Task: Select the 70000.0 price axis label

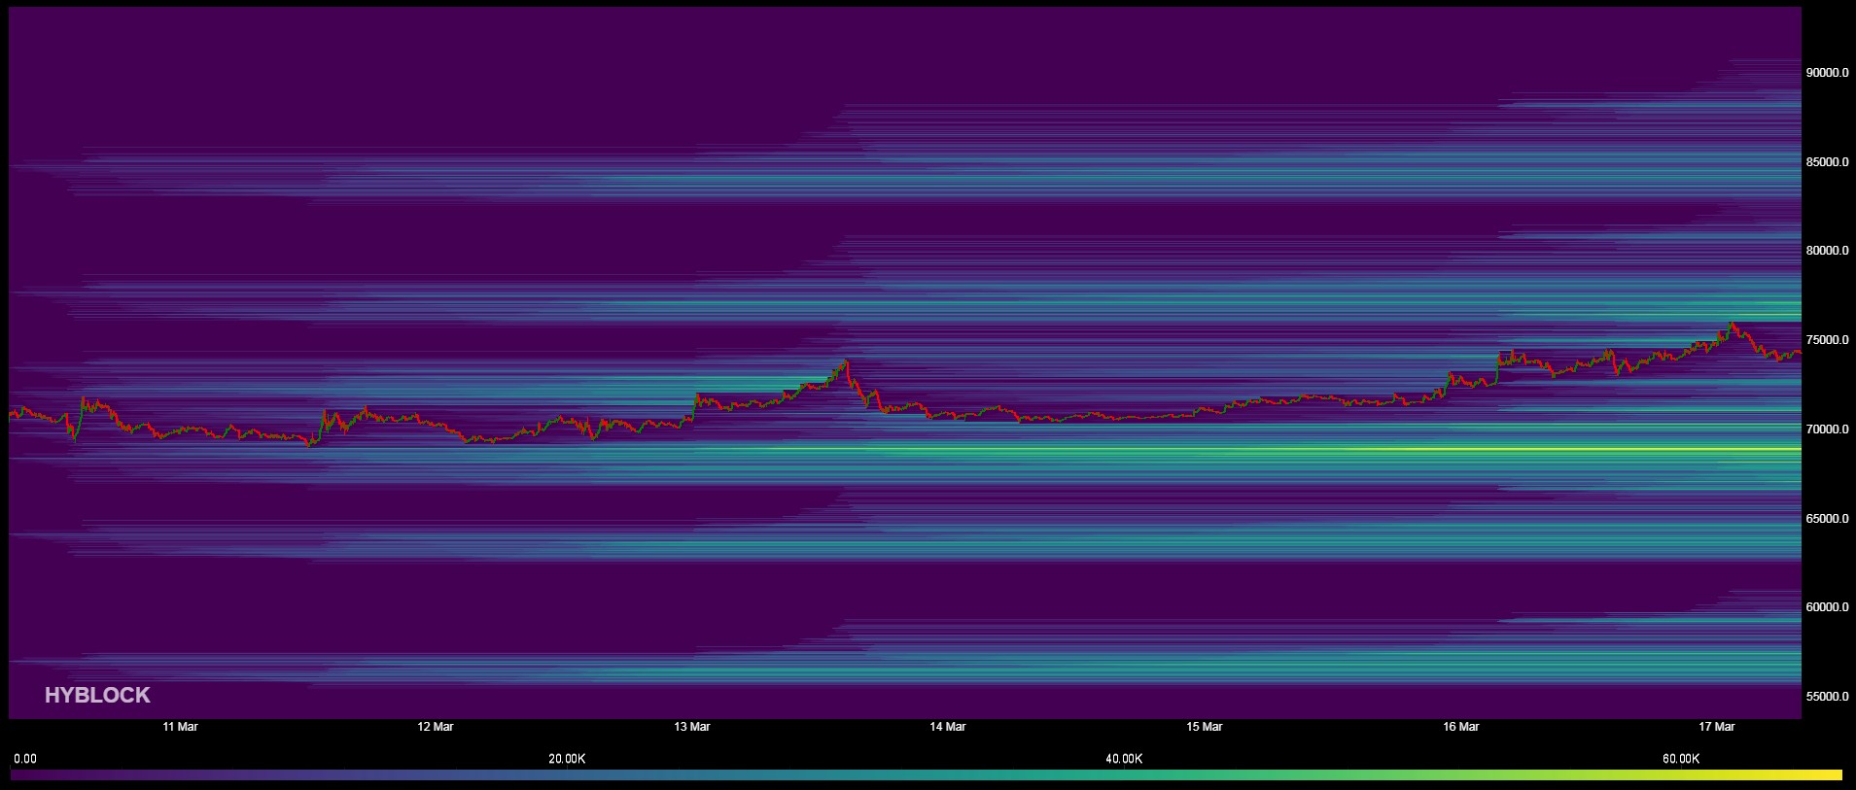Action: coord(1827,429)
